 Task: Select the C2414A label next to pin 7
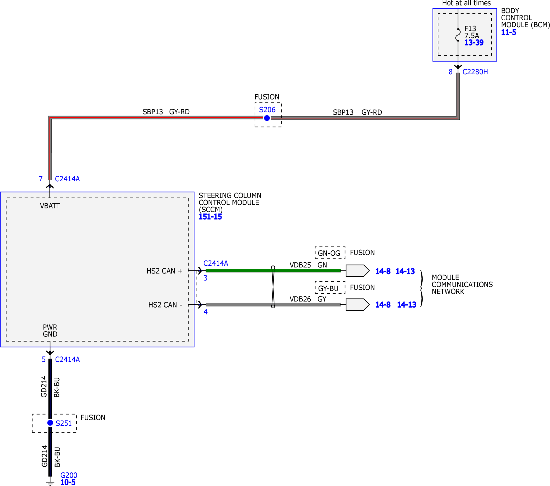(x=67, y=179)
